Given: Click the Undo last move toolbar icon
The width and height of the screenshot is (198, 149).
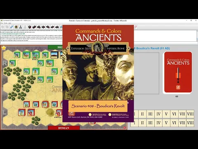Looking at the screenshot, I should [2, 27].
